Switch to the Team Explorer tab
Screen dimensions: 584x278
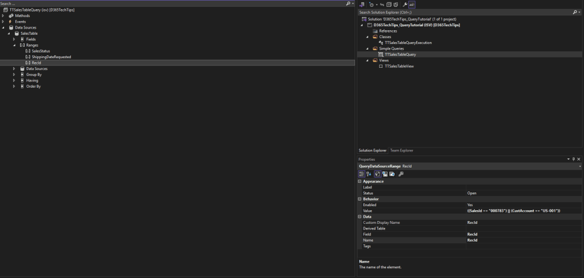(x=402, y=150)
